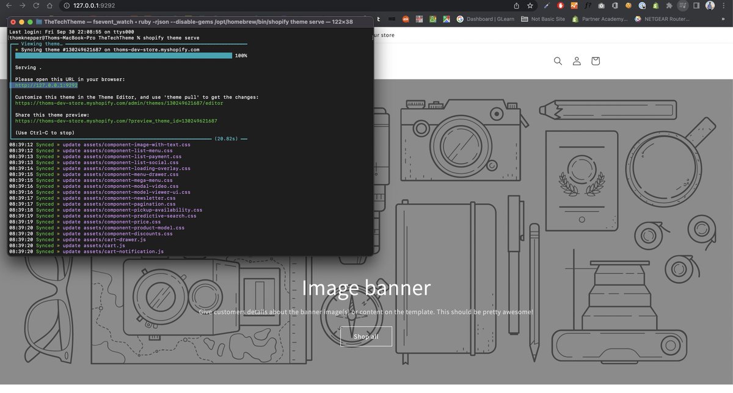
Task: Open the Chrome three-dot menu
Action: tap(723, 5)
